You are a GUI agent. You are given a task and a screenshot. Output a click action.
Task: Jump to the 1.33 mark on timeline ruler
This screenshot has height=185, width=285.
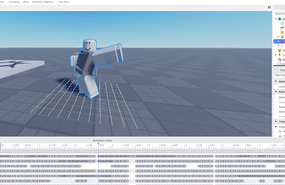[x=53, y=145]
